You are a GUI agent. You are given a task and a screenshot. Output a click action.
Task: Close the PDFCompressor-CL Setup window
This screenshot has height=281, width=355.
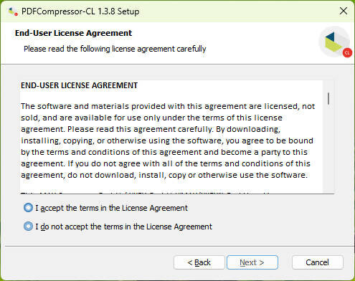click(344, 11)
